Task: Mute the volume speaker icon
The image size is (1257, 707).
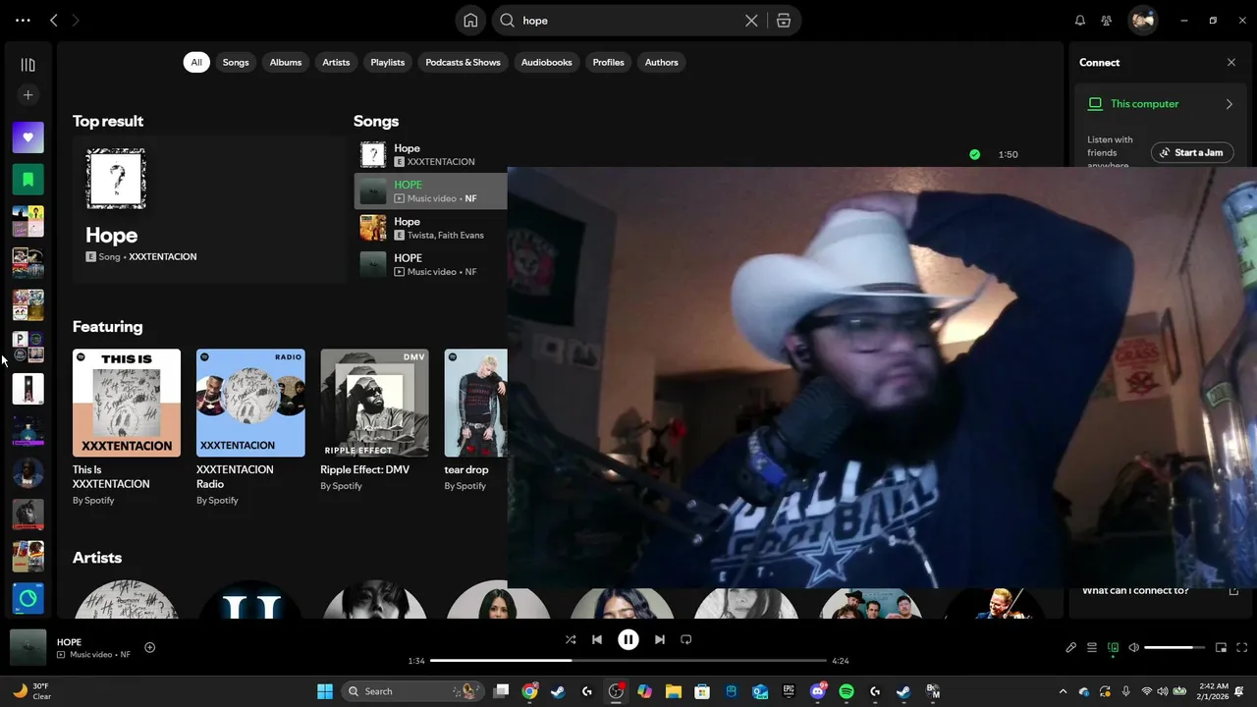Action: (1134, 648)
